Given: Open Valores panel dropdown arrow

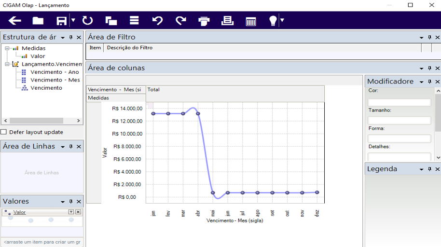Looking at the screenshot, I should pos(63,202).
